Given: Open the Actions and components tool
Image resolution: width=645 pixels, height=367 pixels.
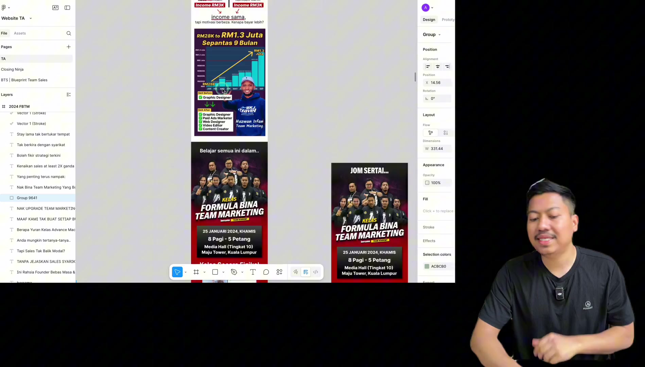Looking at the screenshot, I should [279, 272].
